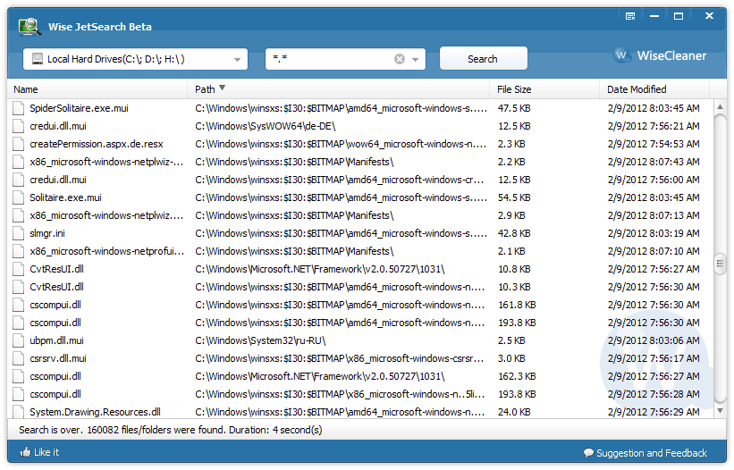Click date 2/9/2012 7:54:53 AM
Image resolution: width=734 pixels, height=470 pixels.
654,144
